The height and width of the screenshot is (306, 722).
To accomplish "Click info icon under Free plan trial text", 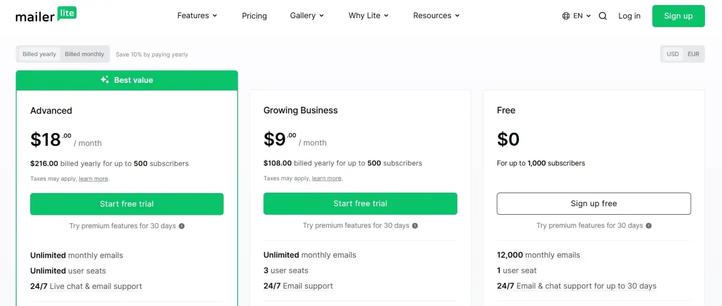I will coord(649,226).
